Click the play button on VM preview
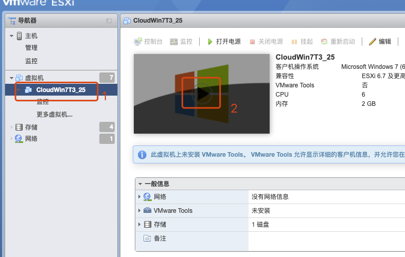 (x=202, y=94)
